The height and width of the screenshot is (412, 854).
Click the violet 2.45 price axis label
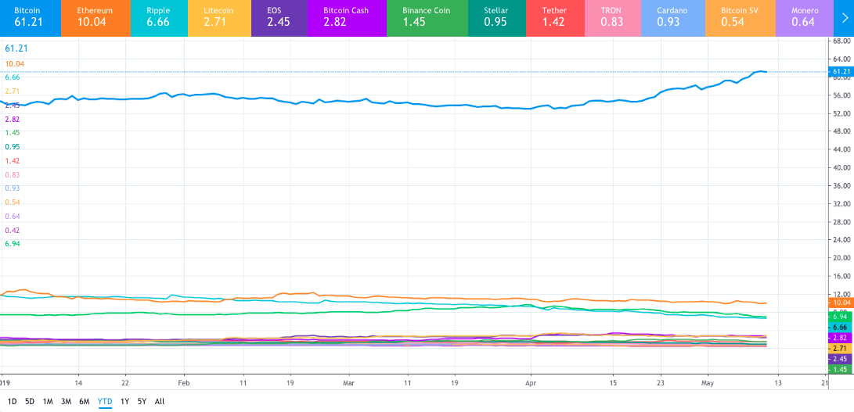pyautogui.click(x=841, y=359)
